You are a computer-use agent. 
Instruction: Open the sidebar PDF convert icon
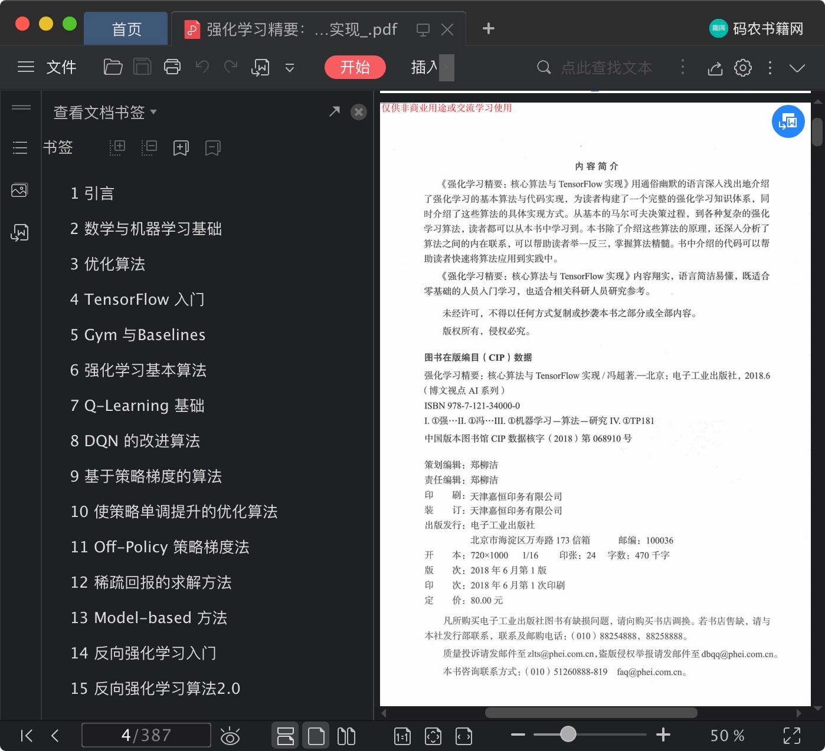(19, 233)
